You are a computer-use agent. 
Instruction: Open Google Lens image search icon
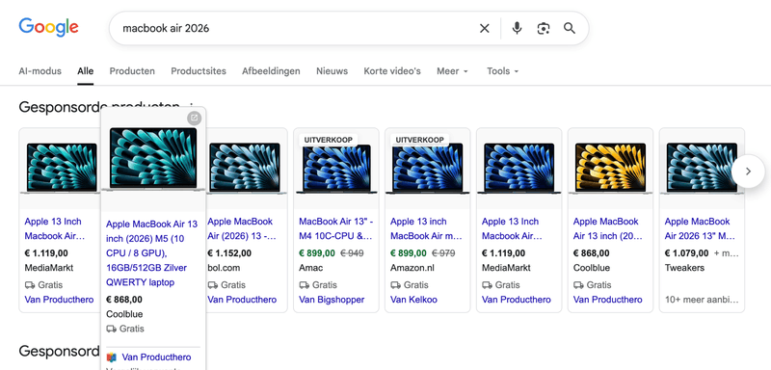tap(543, 29)
